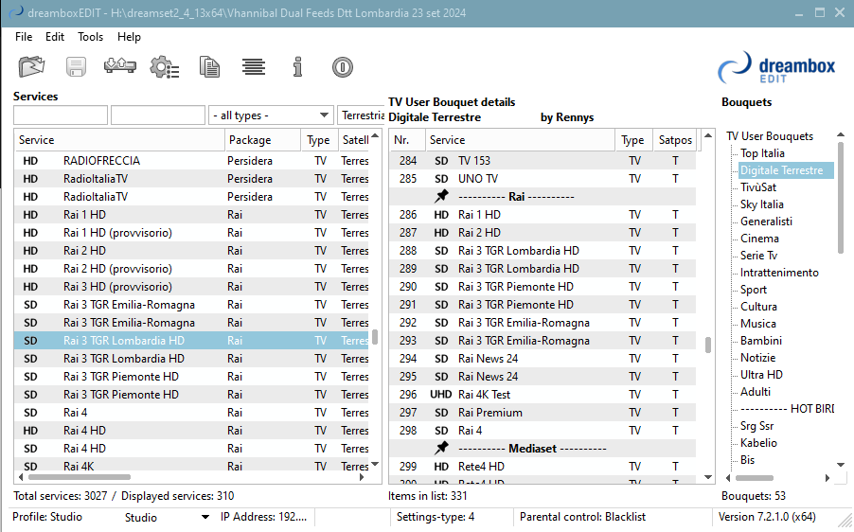The width and height of the screenshot is (854, 532).
Task: Select the Generalisti bouquet
Action: [766, 222]
